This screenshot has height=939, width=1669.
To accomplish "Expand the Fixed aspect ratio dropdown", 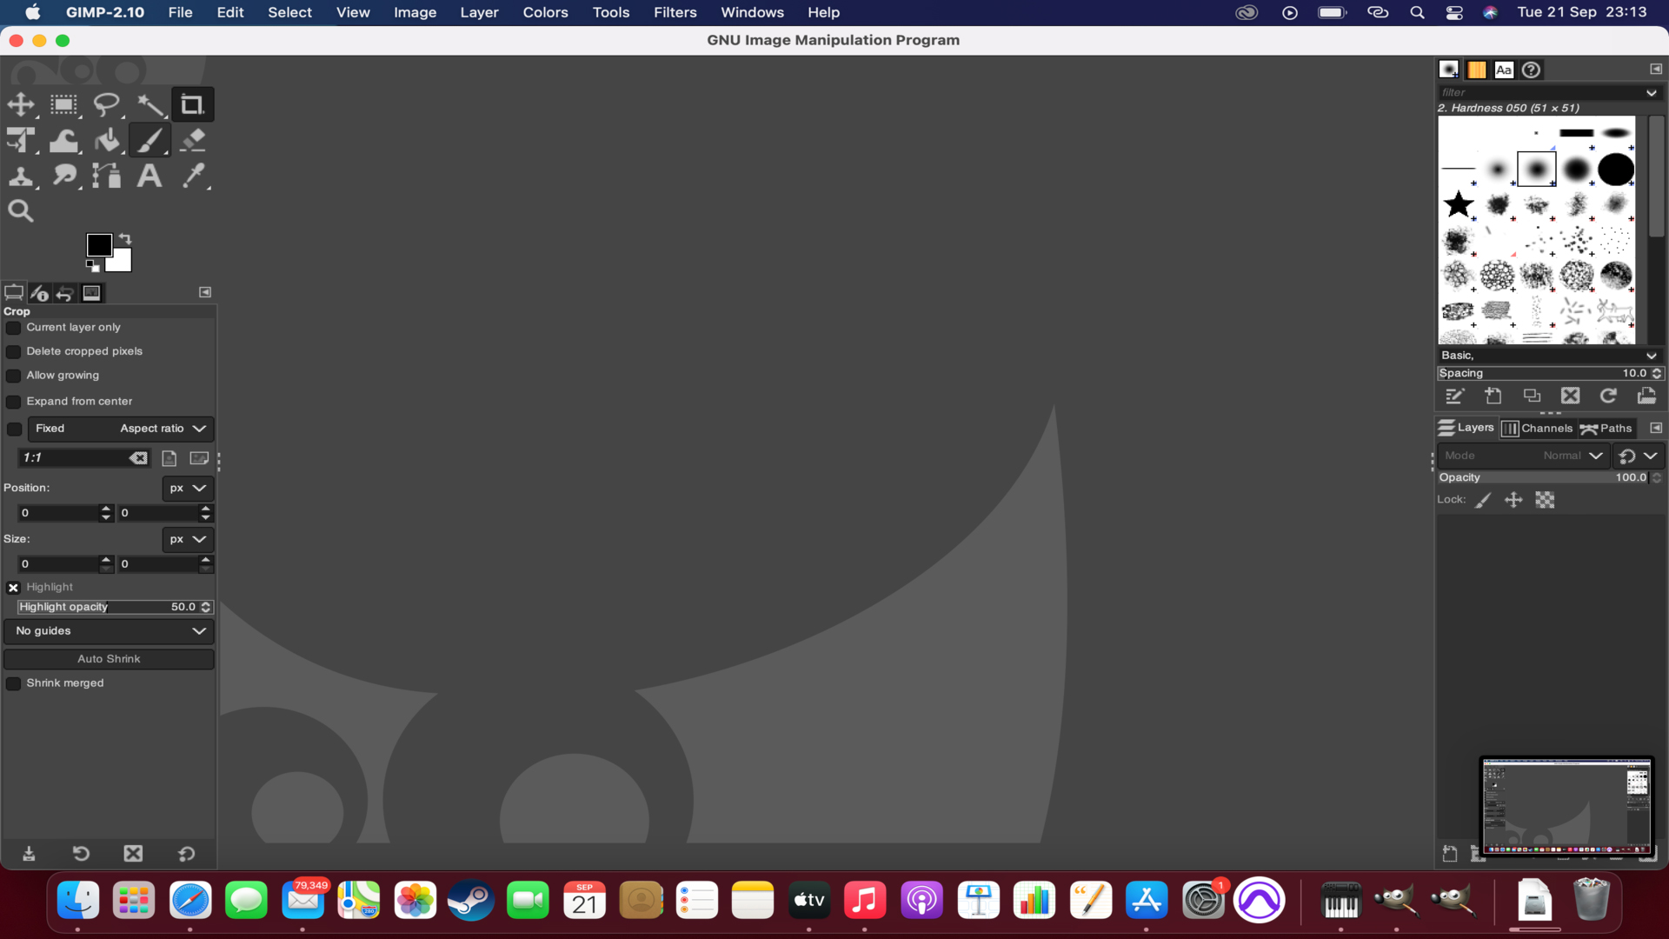I will [x=198, y=428].
